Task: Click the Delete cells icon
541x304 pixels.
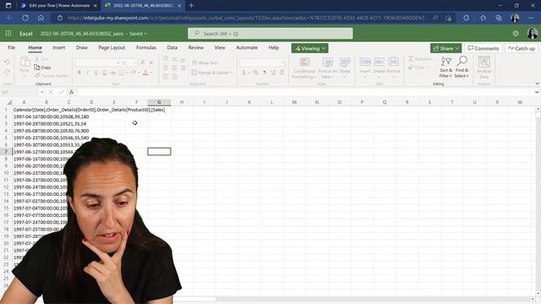Action: (379, 62)
